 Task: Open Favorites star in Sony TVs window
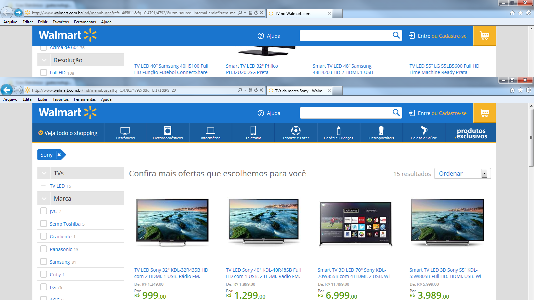(x=520, y=90)
